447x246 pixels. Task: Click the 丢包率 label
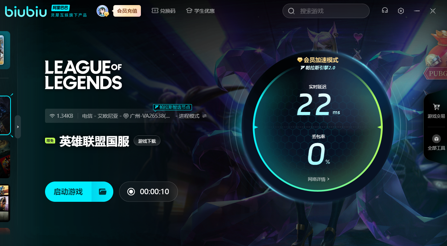[318, 137]
